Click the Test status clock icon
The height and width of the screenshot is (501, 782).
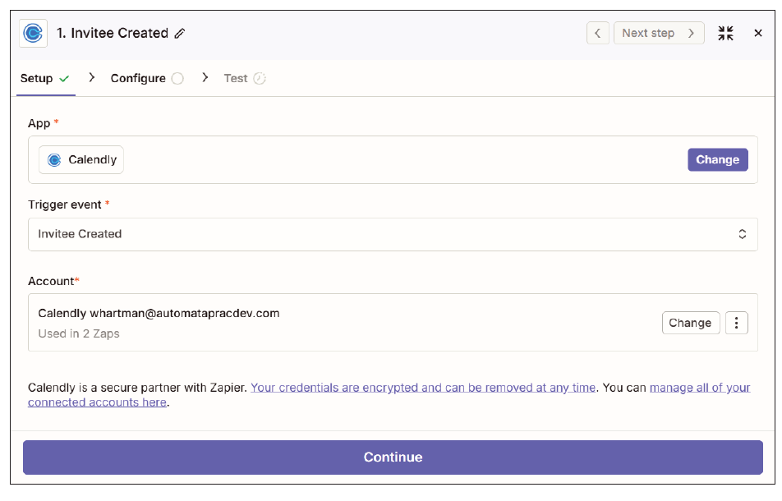tap(260, 79)
